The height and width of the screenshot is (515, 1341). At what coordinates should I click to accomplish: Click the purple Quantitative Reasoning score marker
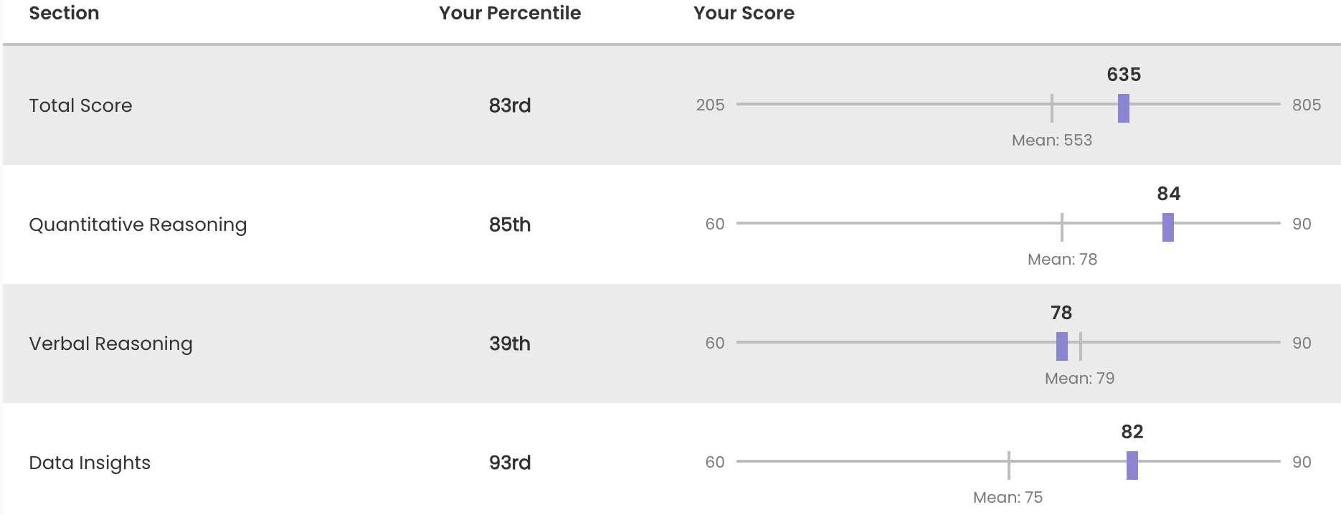[x=1168, y=227]
